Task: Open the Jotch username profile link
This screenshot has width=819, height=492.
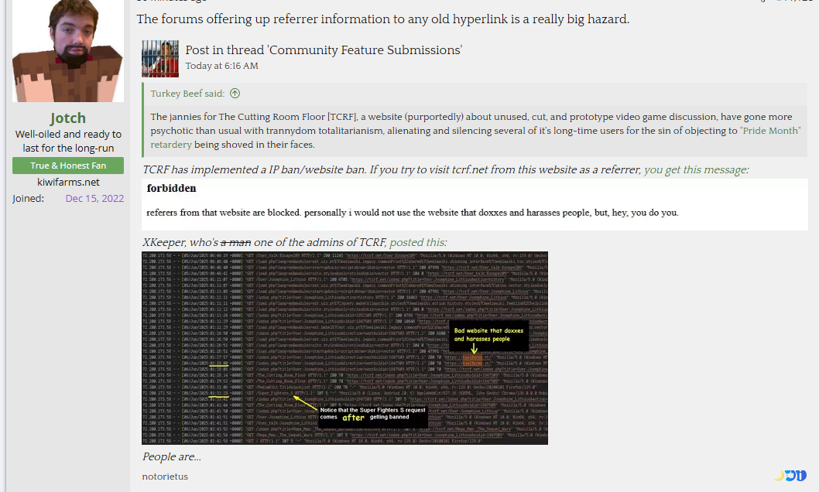Action: pyautogui.click(x=67, y=118)
